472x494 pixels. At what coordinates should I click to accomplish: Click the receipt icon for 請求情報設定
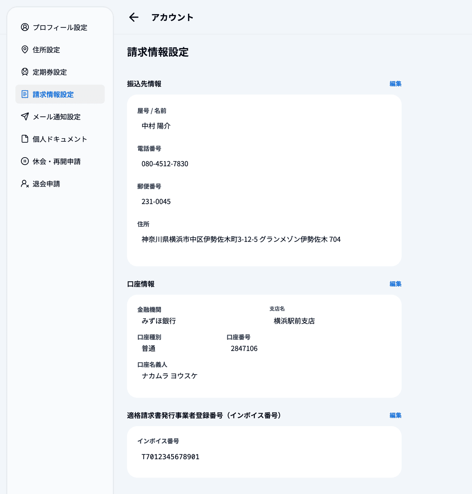[x=25, y=94]
